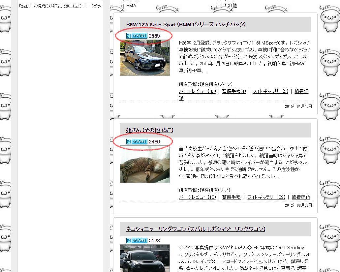Screen dimensions: 340x272
Task: Open the black Subaru Legacy thumbnail
Action: (145, 258)
